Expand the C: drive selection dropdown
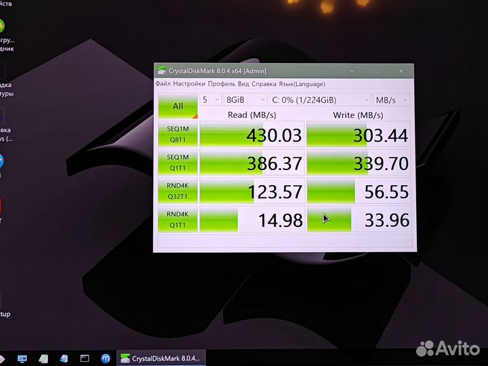The height and width of the screenshot is (366, 488). tap(319, 100)
